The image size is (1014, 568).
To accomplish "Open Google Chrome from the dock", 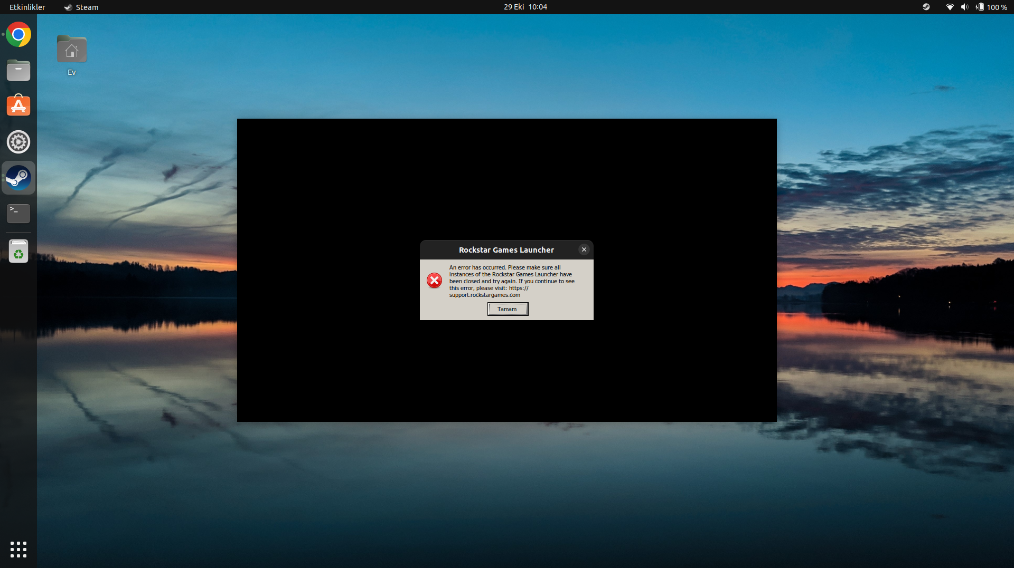I will coord(18,35).
